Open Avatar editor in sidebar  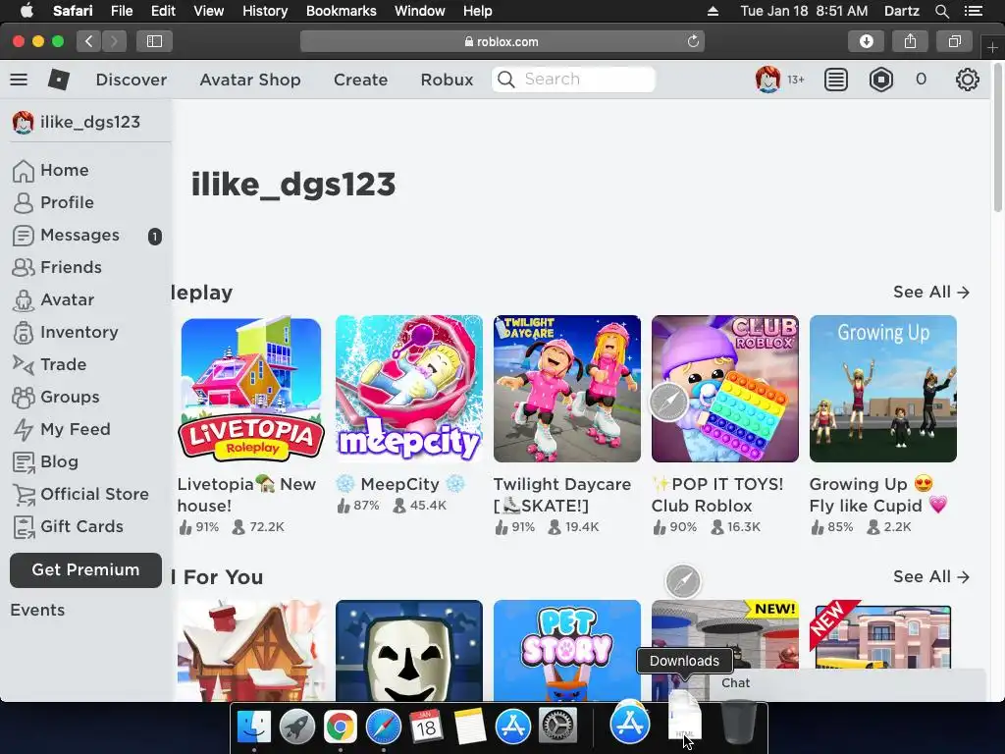tap(53, 300)
